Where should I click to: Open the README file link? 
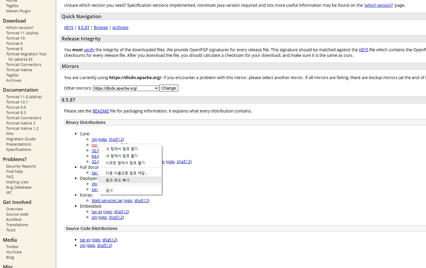point(101,111)
